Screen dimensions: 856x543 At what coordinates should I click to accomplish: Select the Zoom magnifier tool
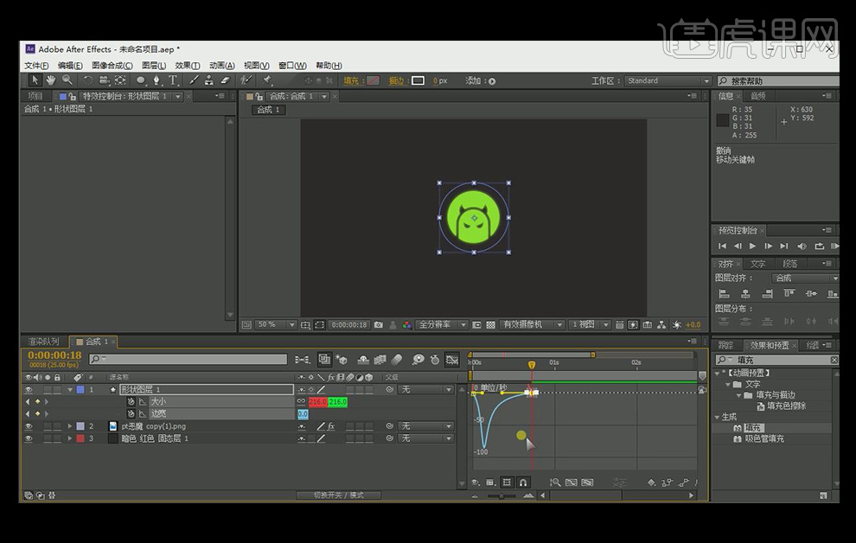[67, 80]
